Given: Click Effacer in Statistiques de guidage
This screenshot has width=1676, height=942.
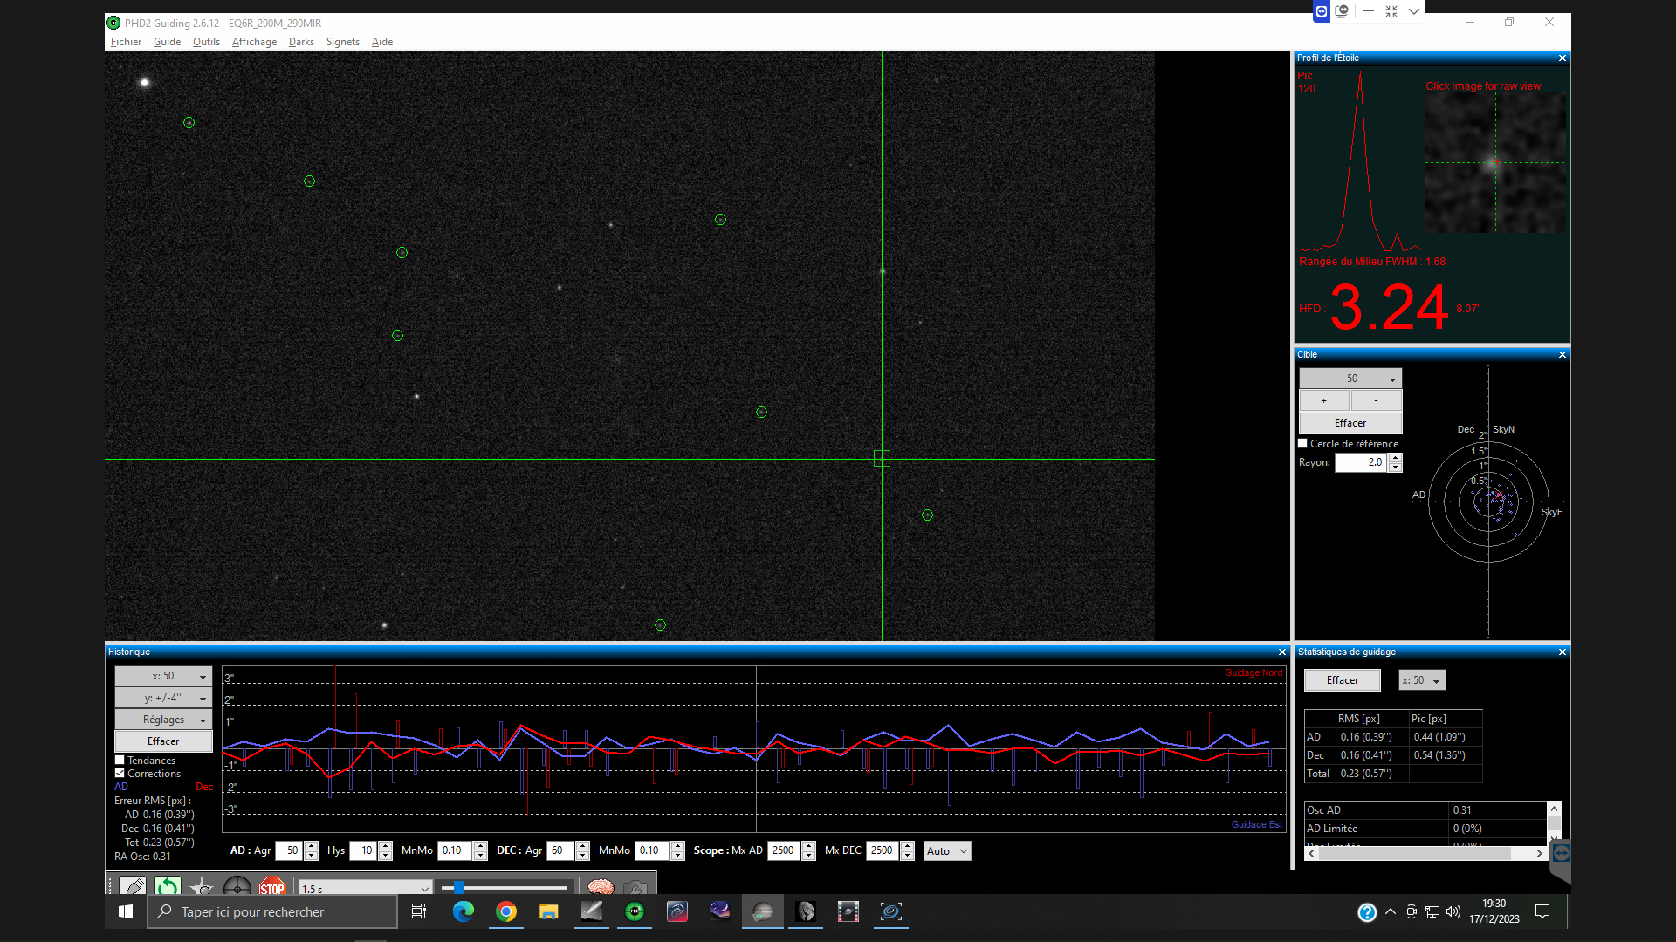Looking at the screenshot, I should (x=1343, y=680).
